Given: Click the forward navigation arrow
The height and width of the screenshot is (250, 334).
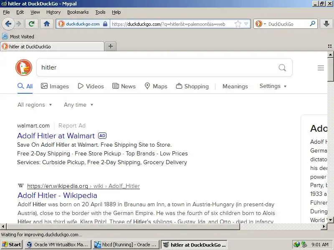Looking at the screenshot, I should (19, 24).
